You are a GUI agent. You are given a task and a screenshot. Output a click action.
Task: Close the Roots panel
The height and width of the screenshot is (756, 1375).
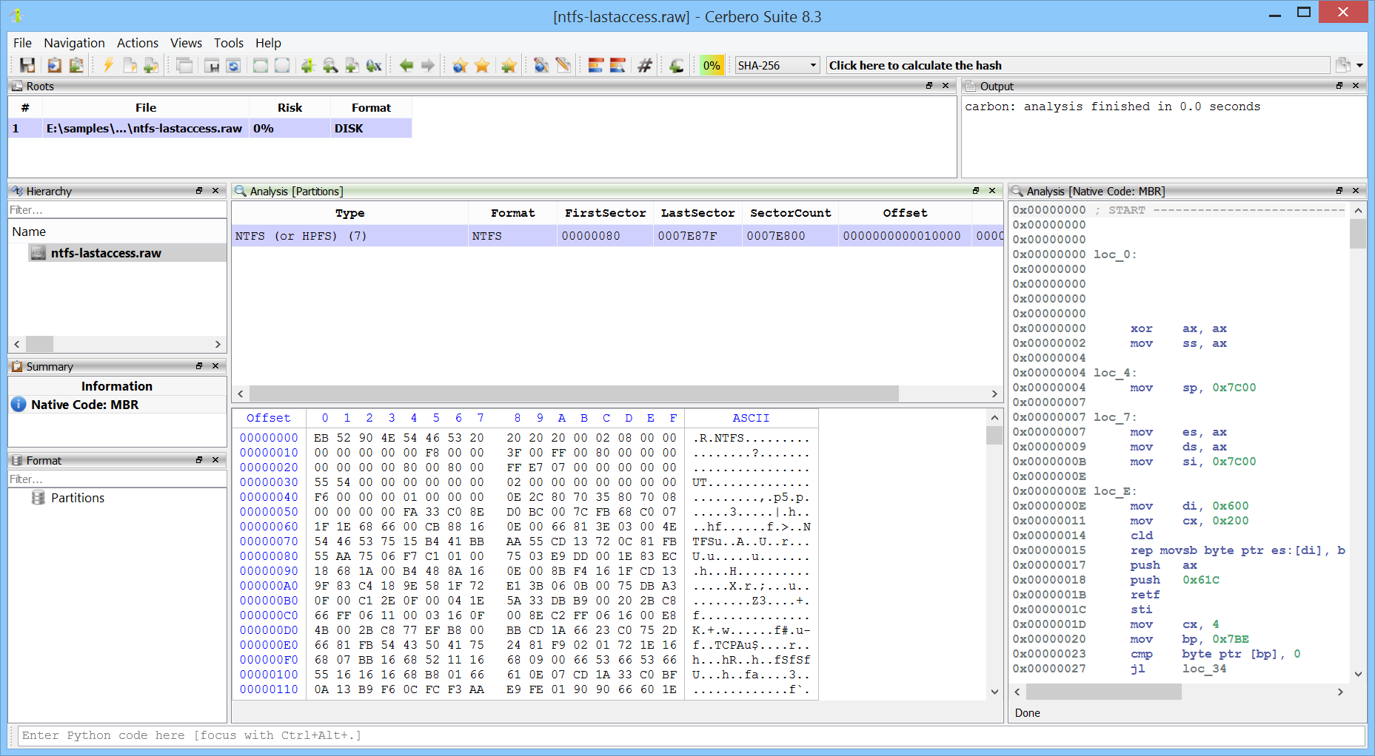tap(946, 86)
